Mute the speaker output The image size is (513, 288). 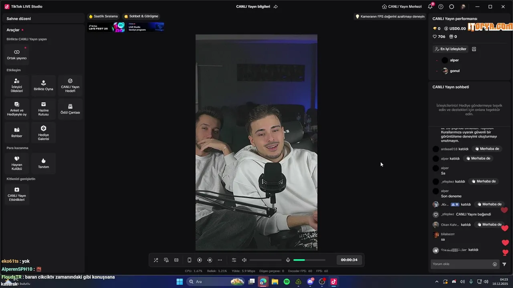pyautogui.click(x=244, y=260)
